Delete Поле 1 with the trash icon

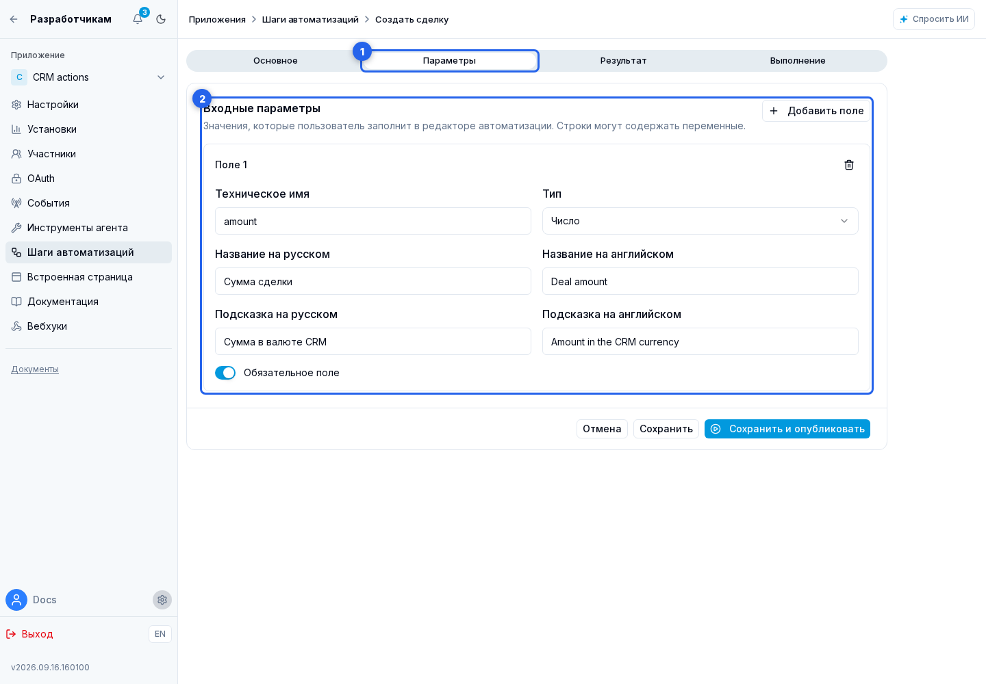[849, 165]
